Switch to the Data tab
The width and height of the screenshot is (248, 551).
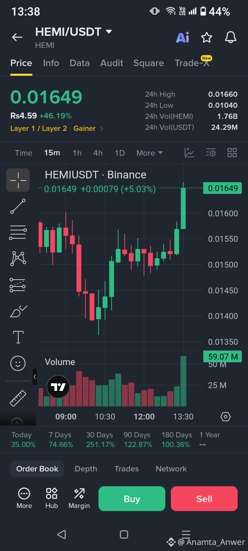coord(80,63)
